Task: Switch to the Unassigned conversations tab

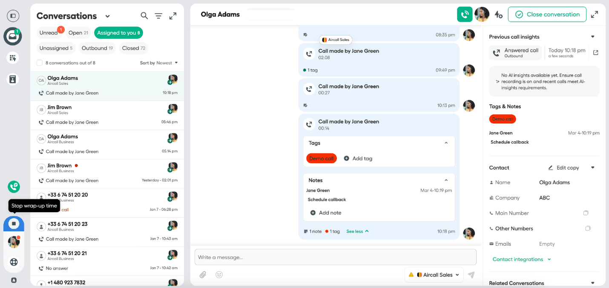Action: tap(56, 48)
